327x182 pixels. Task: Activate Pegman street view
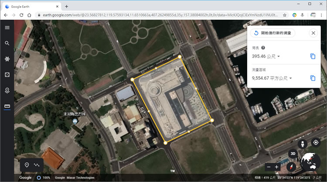click(x=303, y=144)
